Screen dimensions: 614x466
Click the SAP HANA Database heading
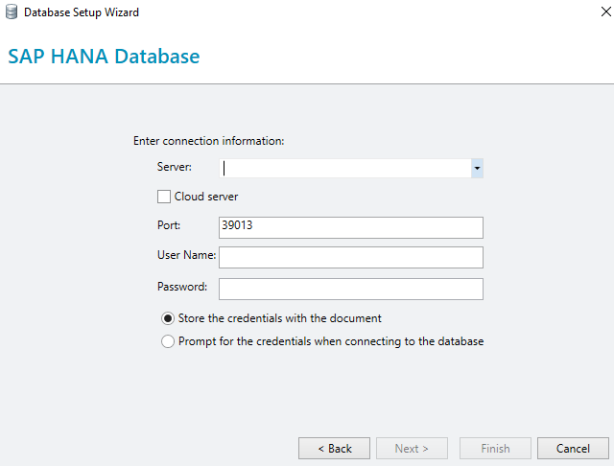(x=104, y=57)
